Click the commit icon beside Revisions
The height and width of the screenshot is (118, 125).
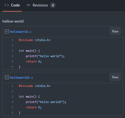coord(28,5)
